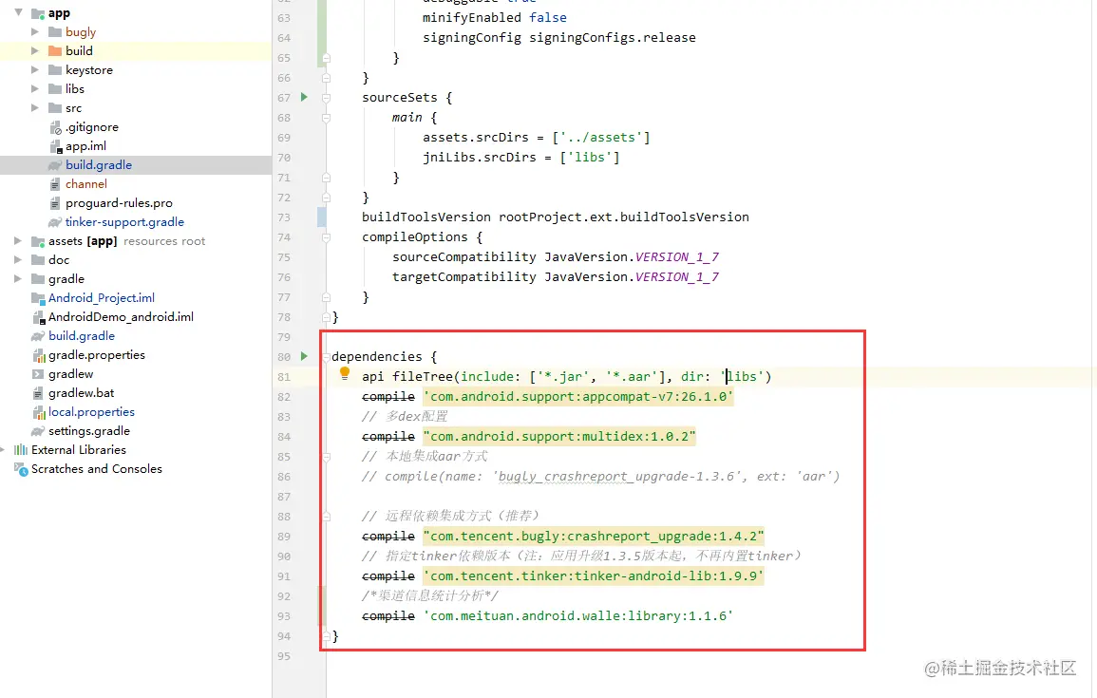The width and height of the screenshot is (1097, 698).
Task: Fold the dependencies block at line 80
Action: pos(326,357)
